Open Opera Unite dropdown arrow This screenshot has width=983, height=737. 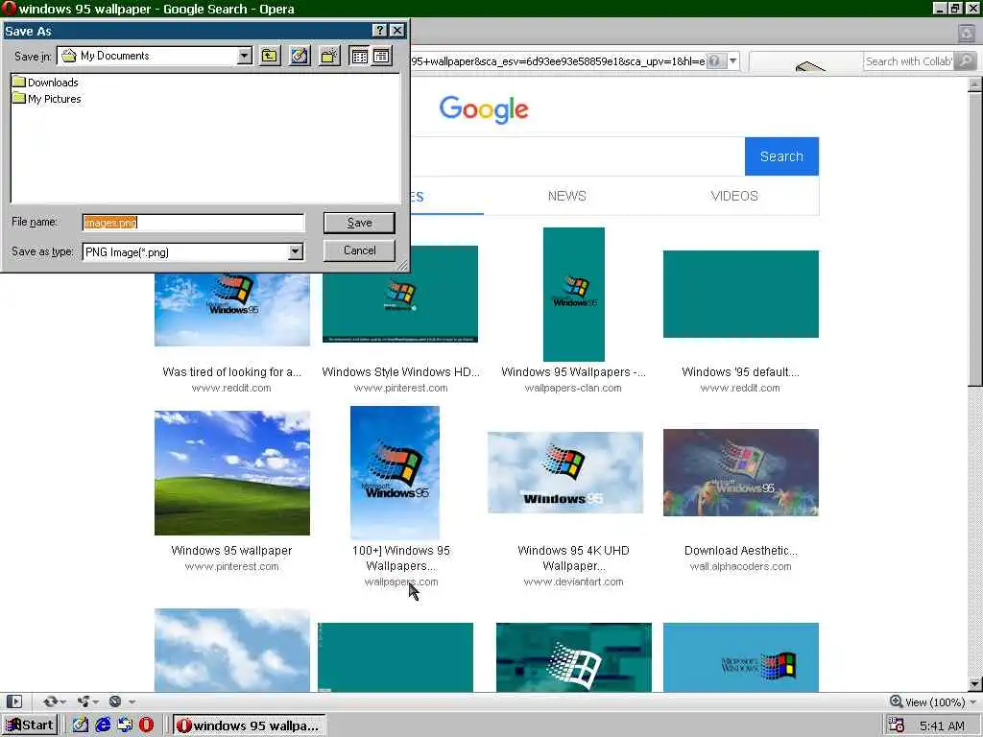click(x=95, y=701)
